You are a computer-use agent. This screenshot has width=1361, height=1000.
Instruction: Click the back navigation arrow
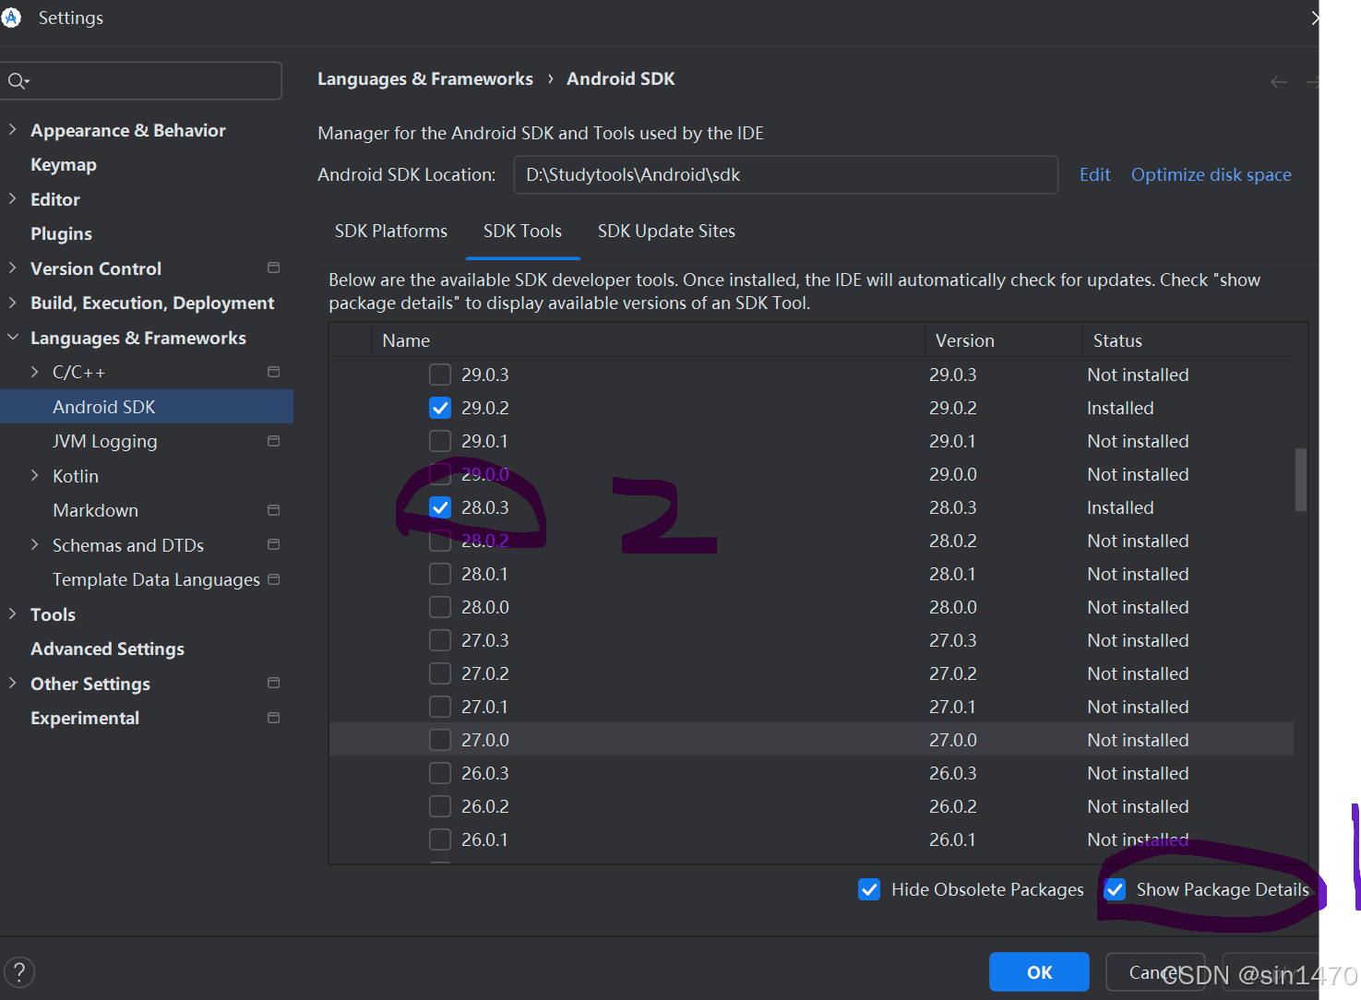click(x=1279, y=82)
